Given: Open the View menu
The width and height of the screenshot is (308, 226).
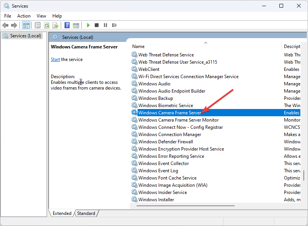Looking at the screenshot, I should [x=41, y=16].
